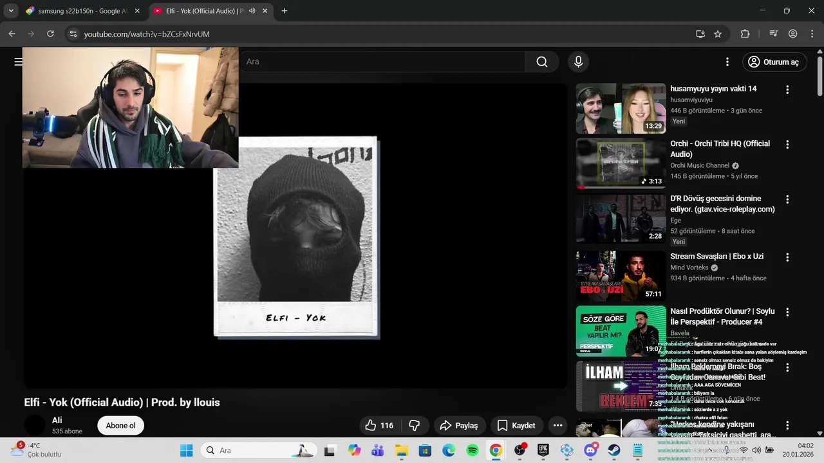This screenshot has width=824, height=463.
Task: Open Discord from taskbar
Action: (590, 450)
